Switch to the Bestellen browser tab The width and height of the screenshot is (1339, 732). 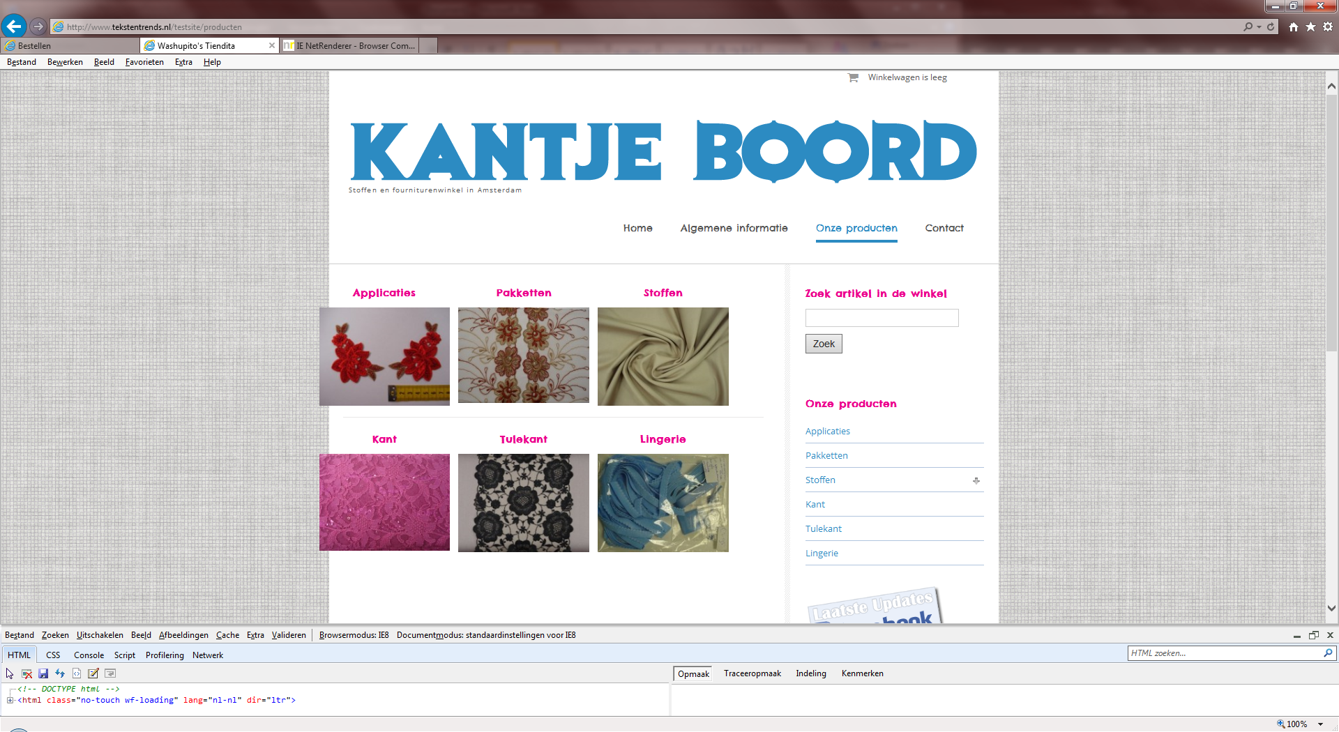70,45
